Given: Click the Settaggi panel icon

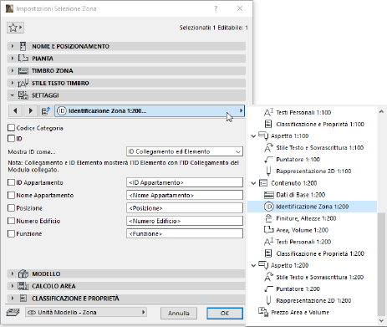Looking at the screenshot, I should (x=23, y=95).
